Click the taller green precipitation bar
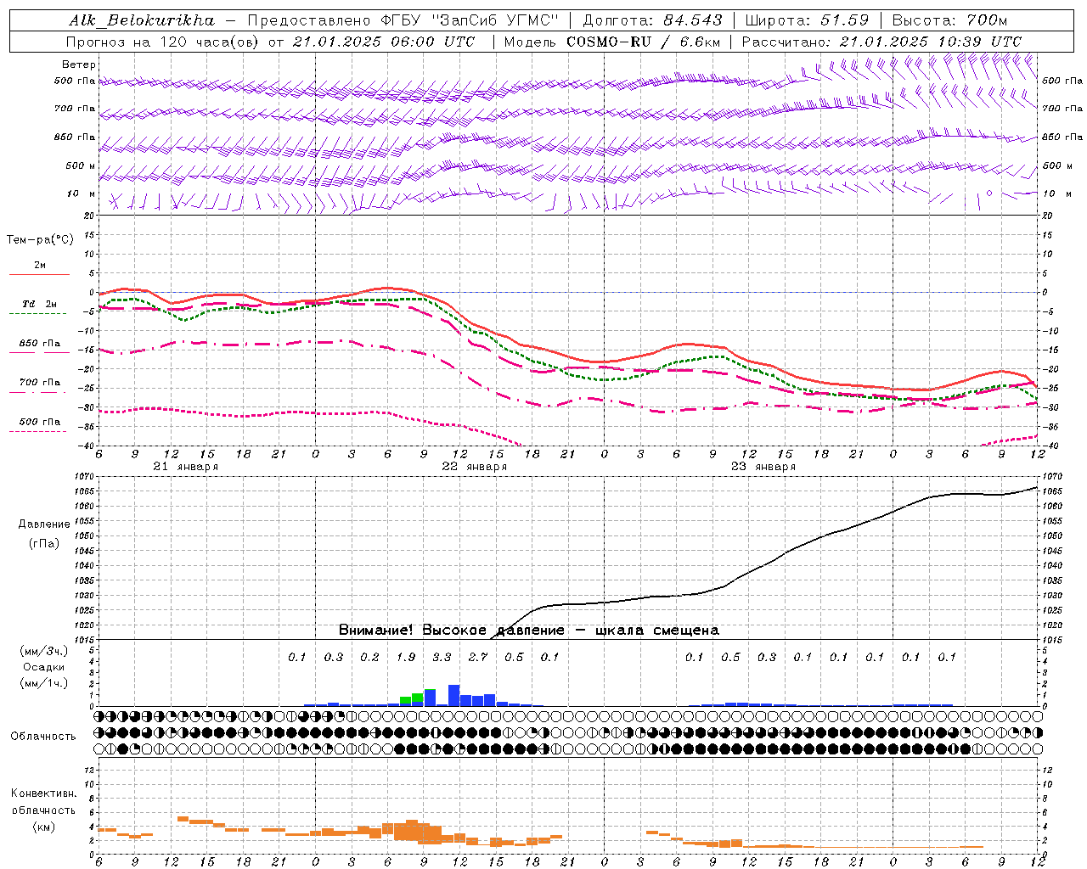 click(x=417, y=698)
